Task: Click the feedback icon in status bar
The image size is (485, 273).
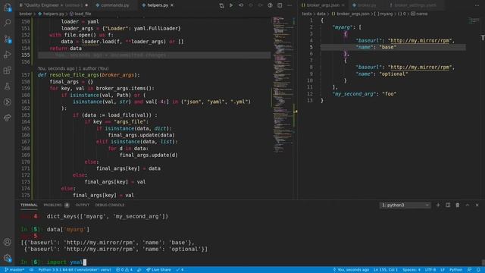Action: pyautogui.click(x=469, y=270)
